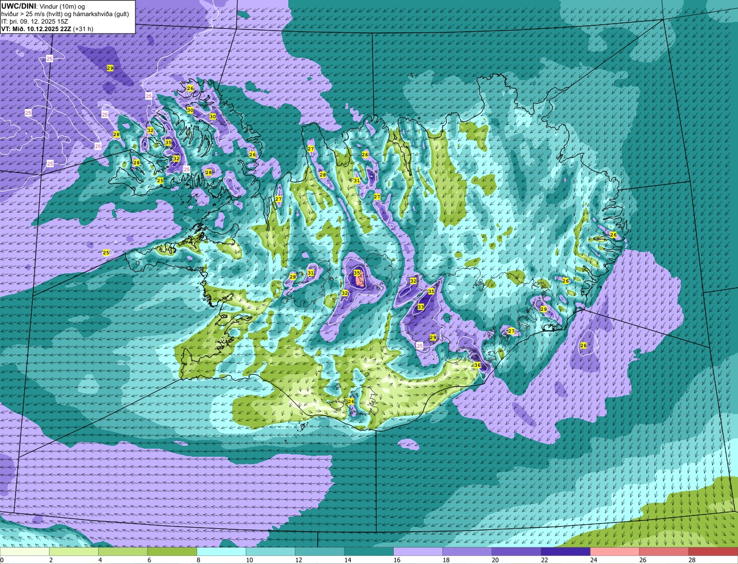Select the 10–12 m/s light teal swatch
Image resolution: width=738 pixels, height=564 pixels.
[270, 552]
